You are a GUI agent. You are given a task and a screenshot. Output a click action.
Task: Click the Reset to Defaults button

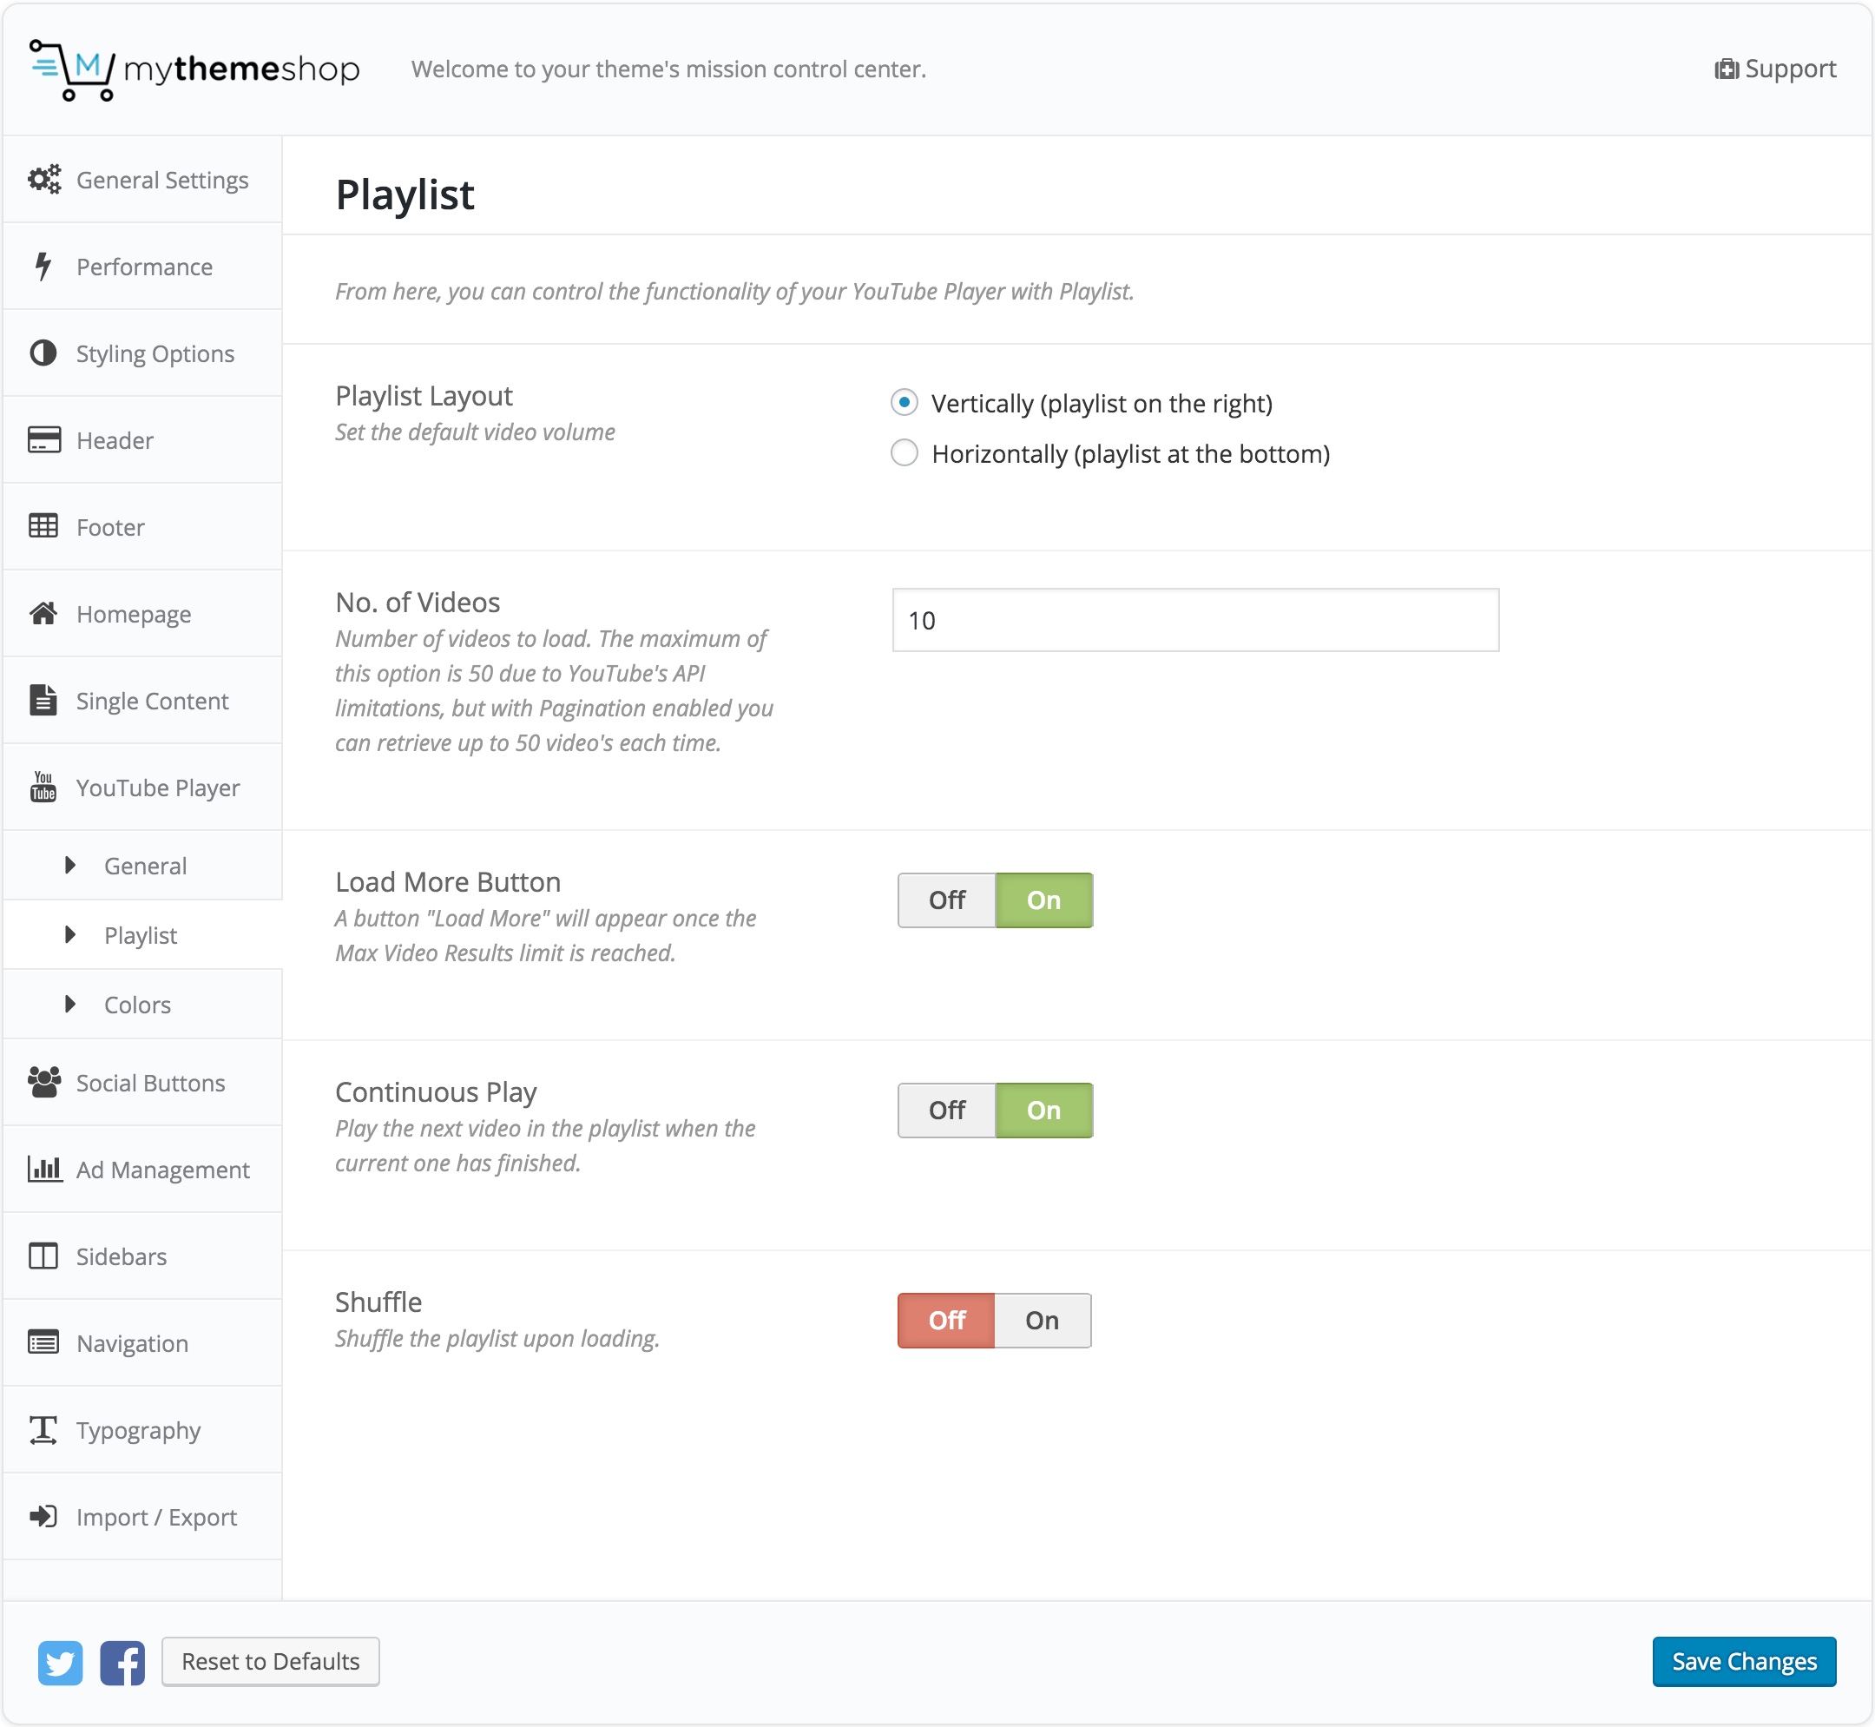[x=270, y=1662]
